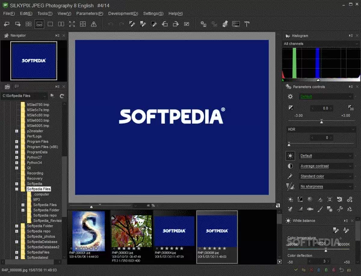This screenshot has width=361, height=276.
Task: Switch to single preview view mode
Action: click(50, 24)
